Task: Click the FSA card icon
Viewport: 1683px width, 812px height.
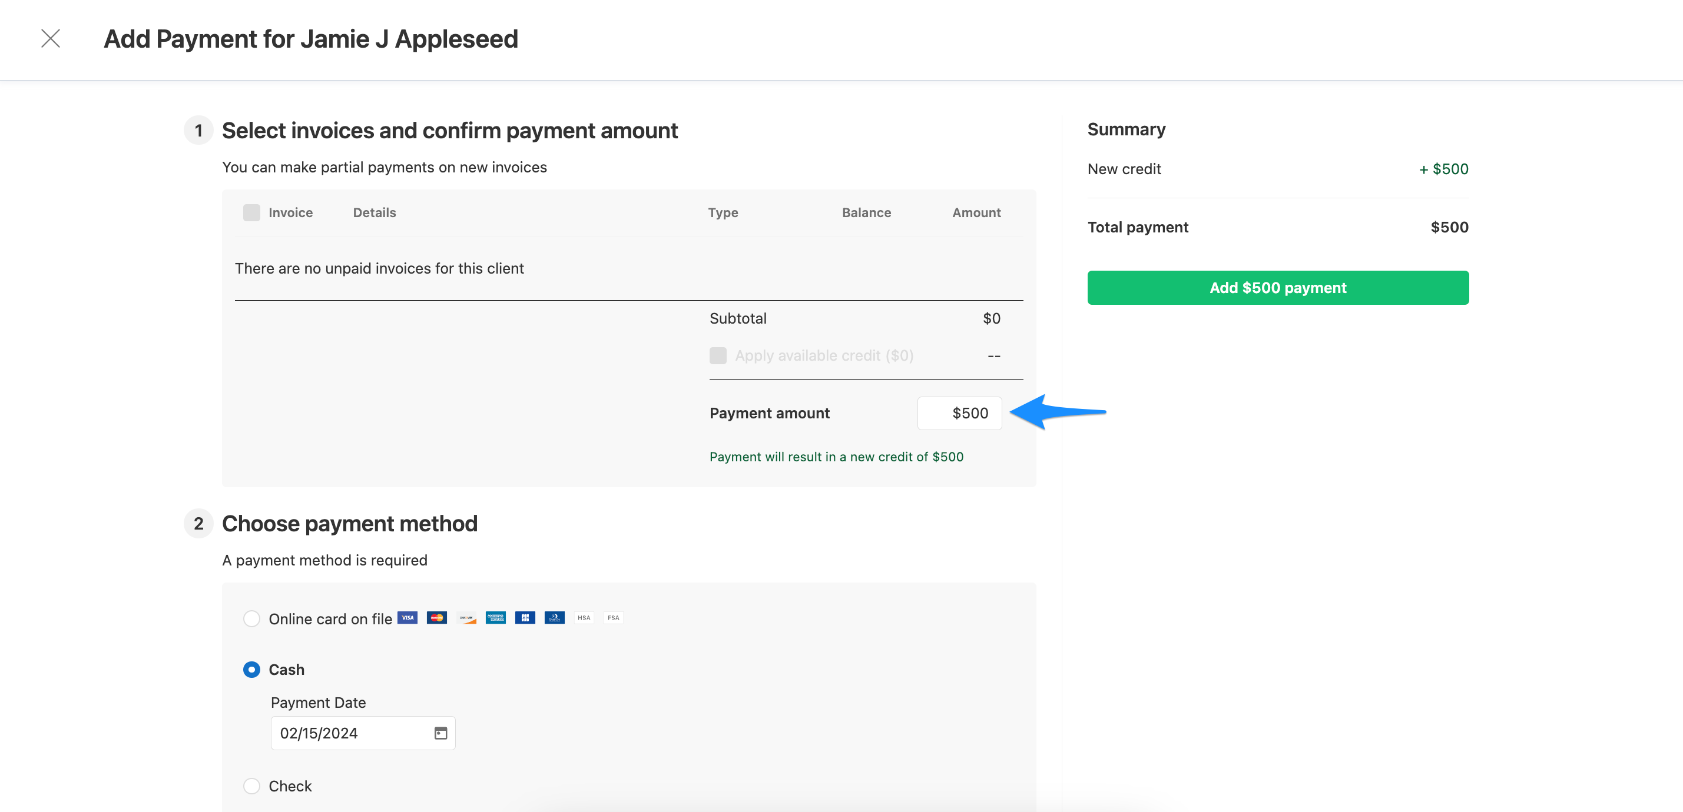Action: coord(614,617)
